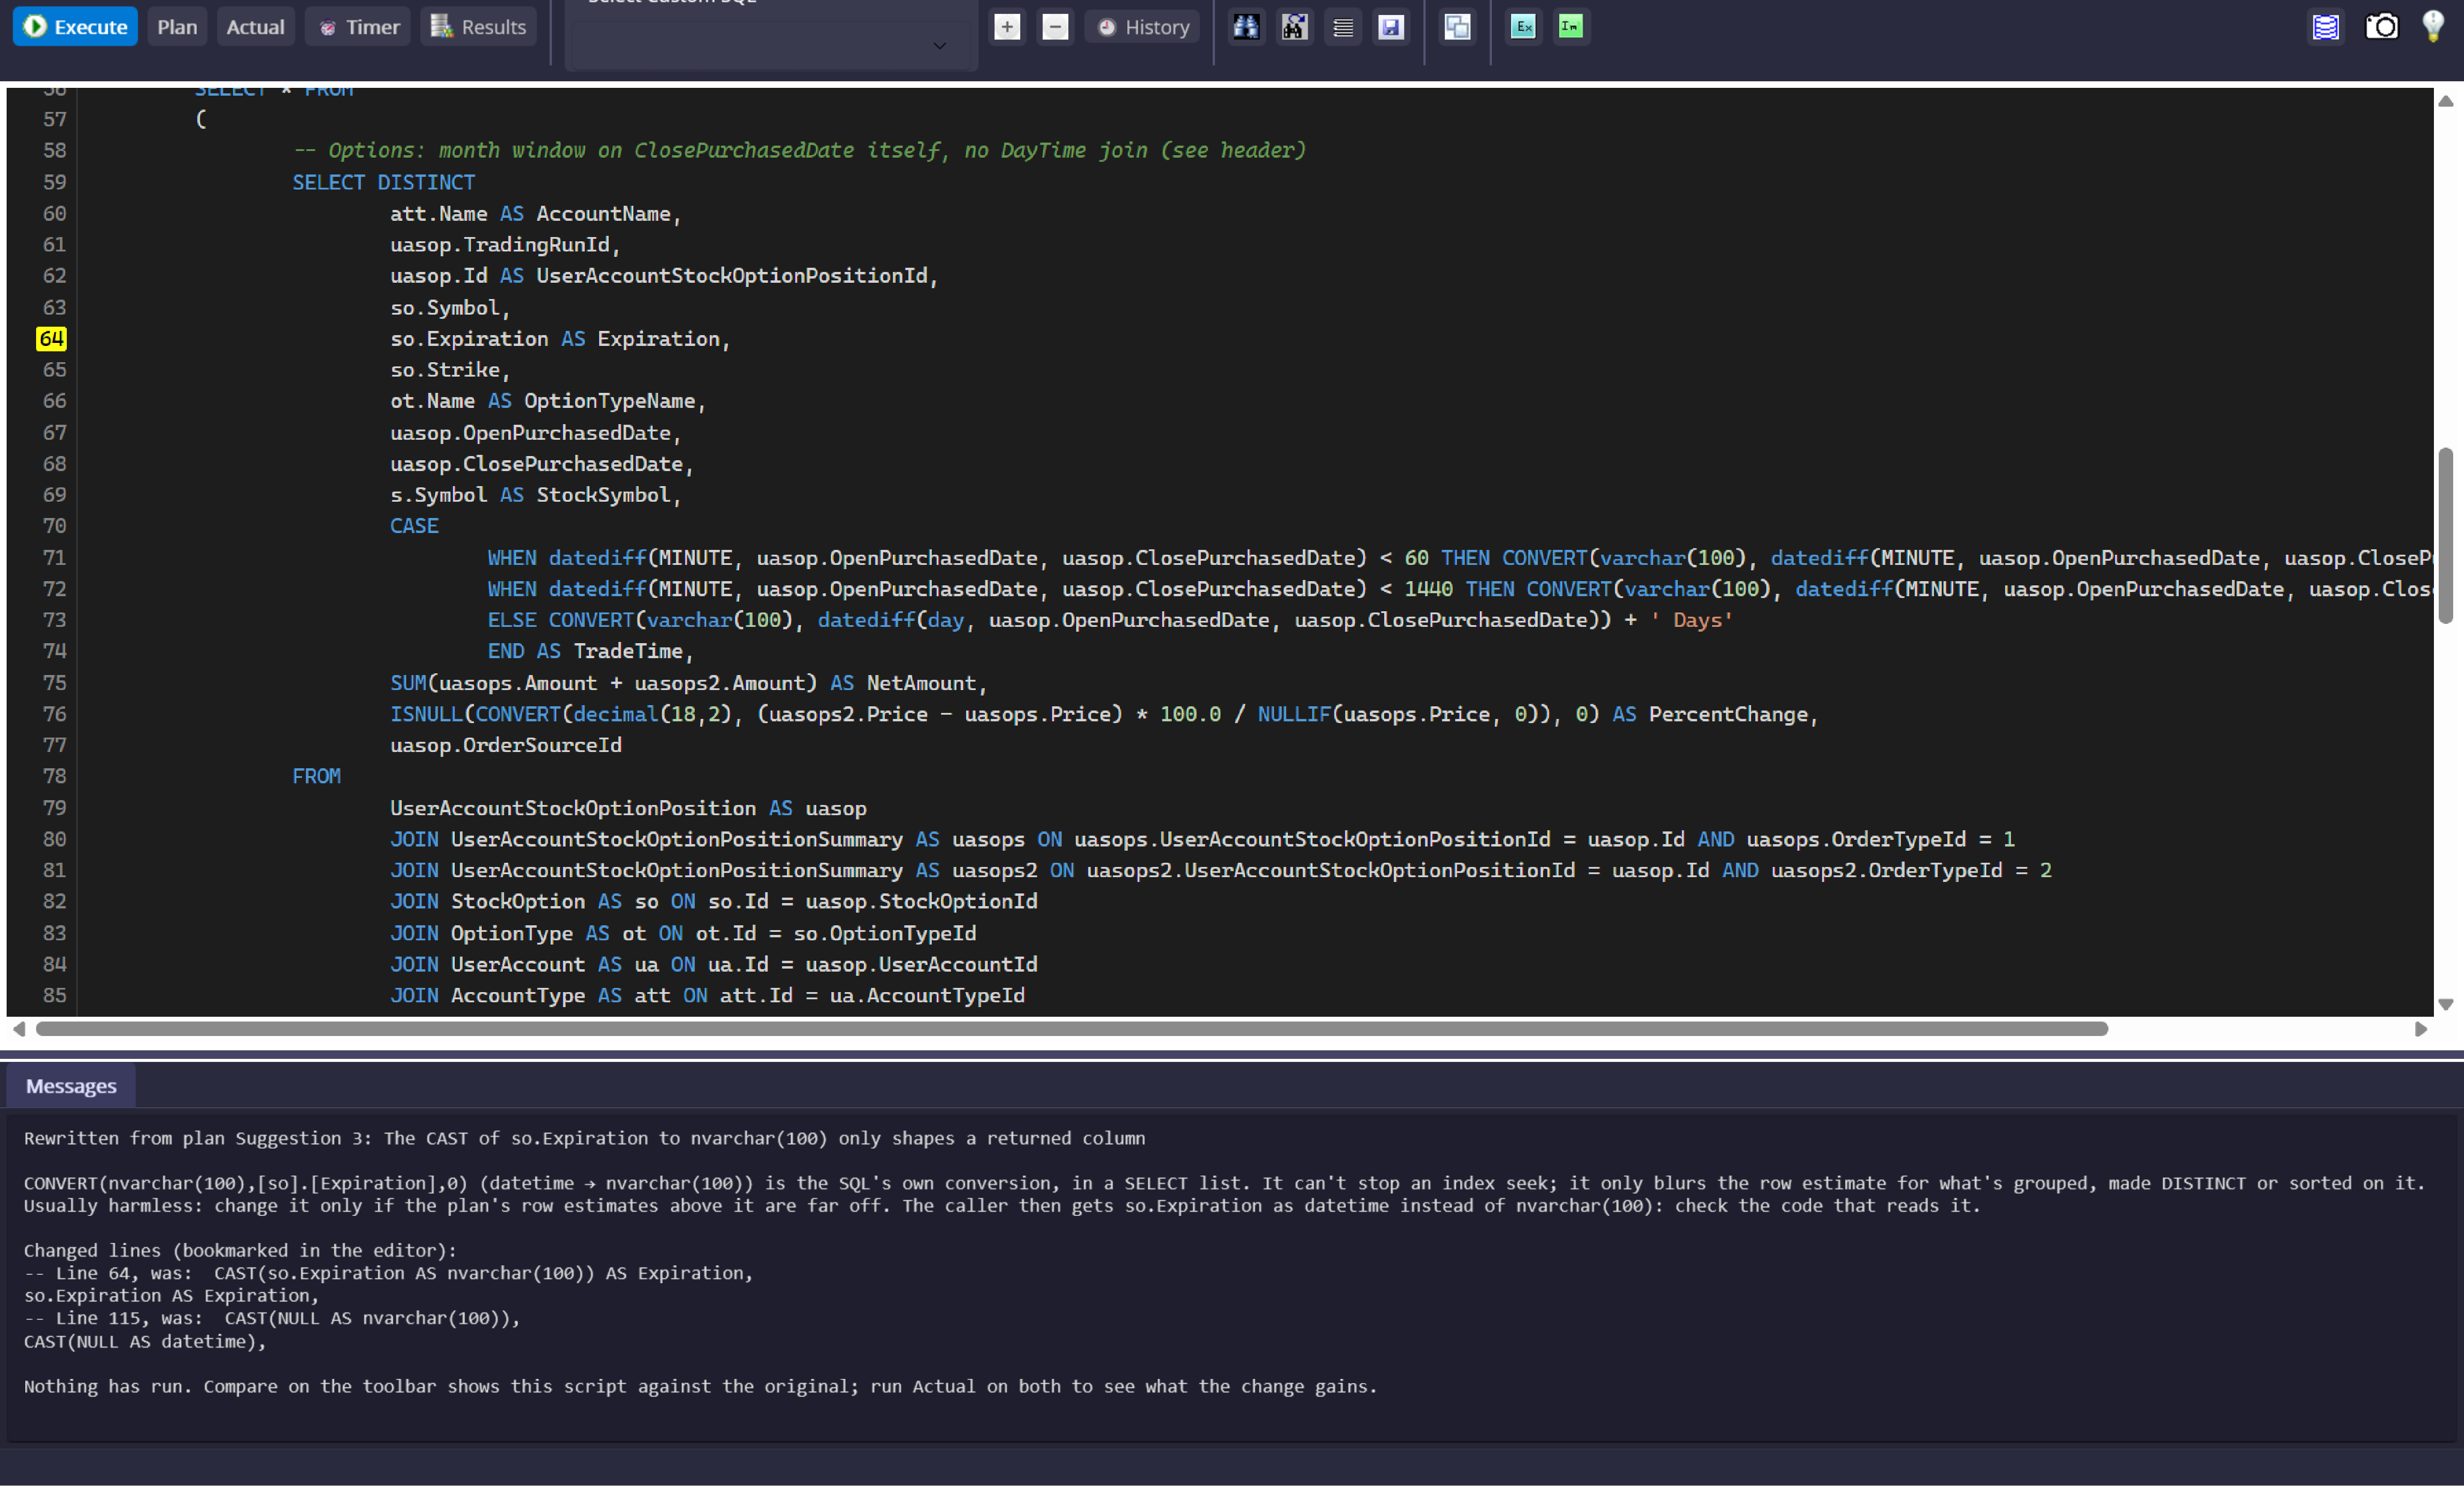Click the 'SELECT DISTINCT' text on line 59
The width and height of the screenshot is (2464, 1486).
tap(384, 182)
